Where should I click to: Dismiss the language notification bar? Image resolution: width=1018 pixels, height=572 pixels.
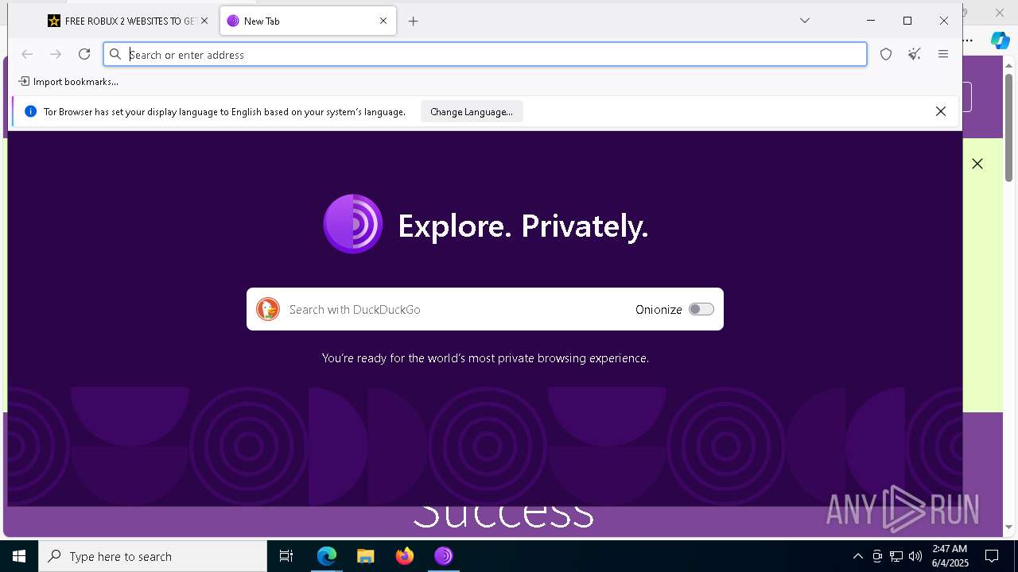click(x=941, y=112)
